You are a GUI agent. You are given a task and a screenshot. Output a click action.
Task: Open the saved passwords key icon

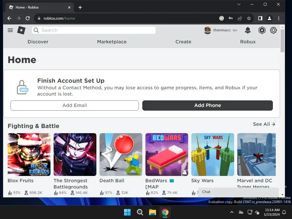[x=230, y=18]
